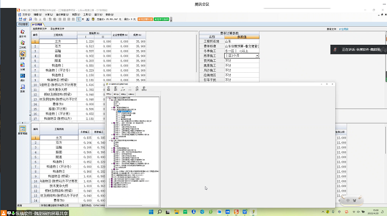Click 定位 icon in help viewer toolbar

(116, 89)
